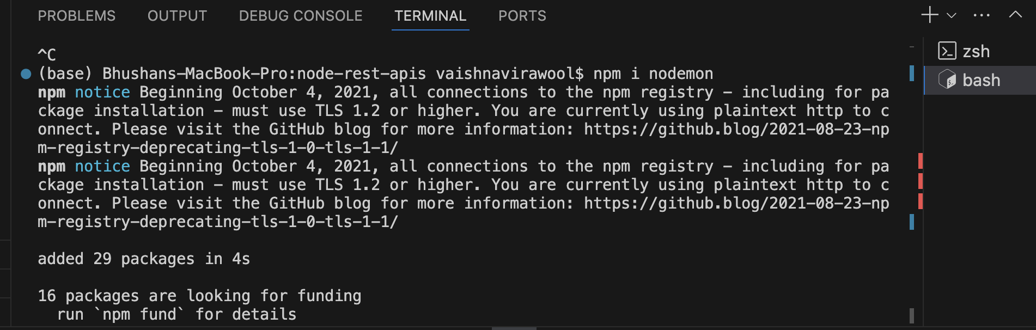The width and height of the screenshot is (1036, 330).
Task: Show the DEBUG CONSOLE tab
Action: coord(300,16)
